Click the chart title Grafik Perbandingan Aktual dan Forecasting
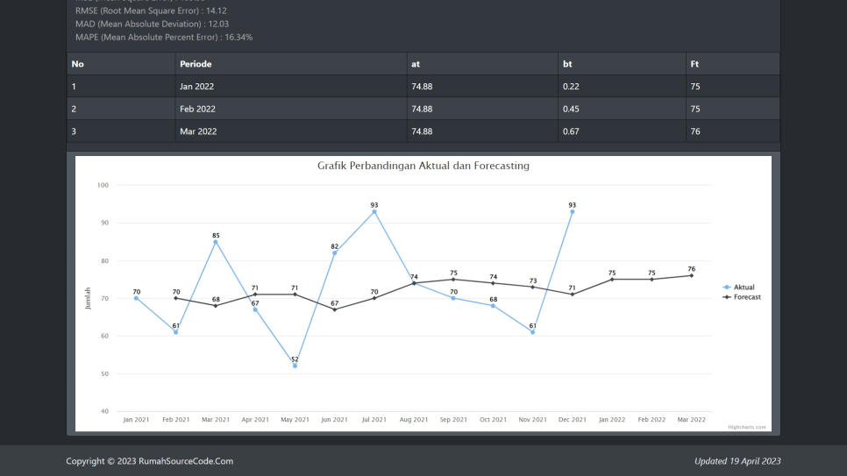 (x=423, y=166)
